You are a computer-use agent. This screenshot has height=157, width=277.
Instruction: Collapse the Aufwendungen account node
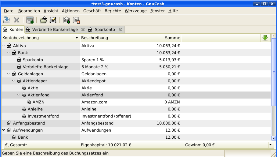coord(4,130)
